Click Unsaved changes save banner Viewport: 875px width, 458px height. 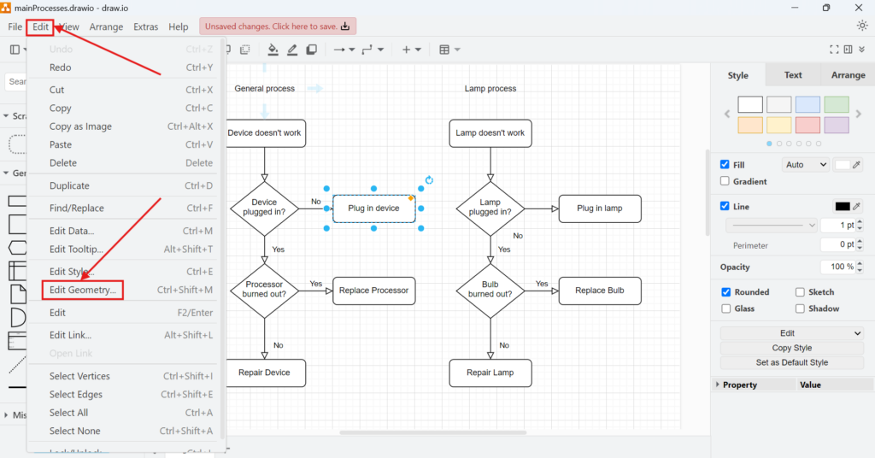(x=278, y=26)
